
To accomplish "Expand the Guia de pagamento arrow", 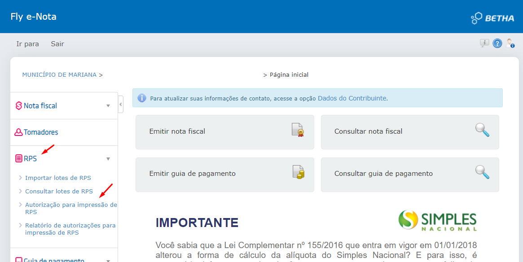I will pos(108,260).
